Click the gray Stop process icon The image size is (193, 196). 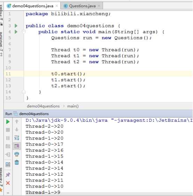pyautogui.click(x=8, y=130)
